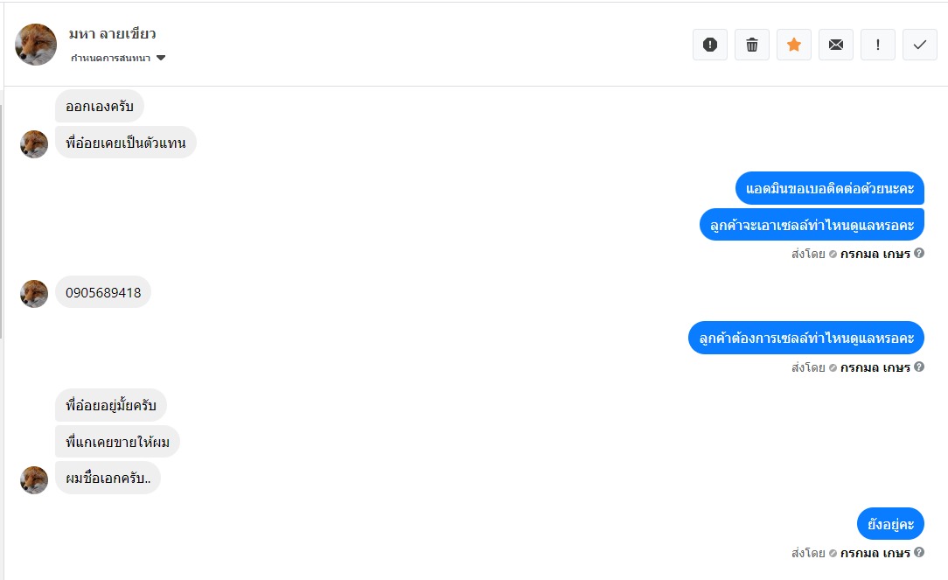Open sender กรกมล เกษร under ยังอยู่คะ
948x580 pixels.
875,553
